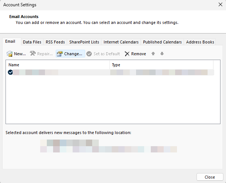This screenshot has width=226, height=183.
Task: Click the Remove X icon
Action: 127,54
